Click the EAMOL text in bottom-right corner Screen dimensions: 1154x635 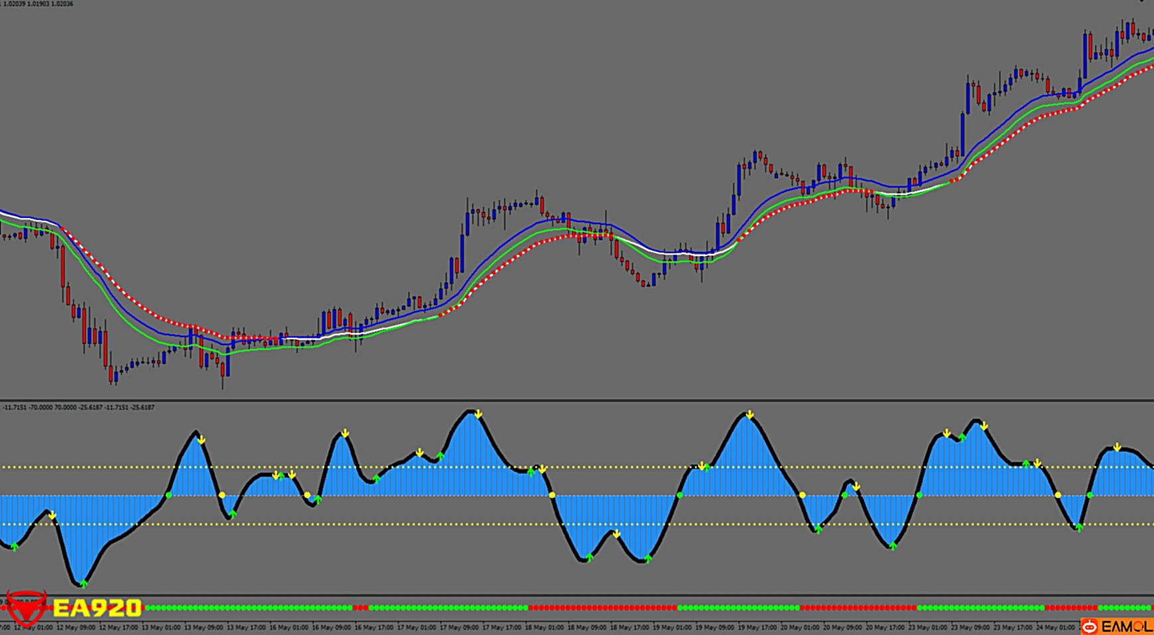(1125, 626)
